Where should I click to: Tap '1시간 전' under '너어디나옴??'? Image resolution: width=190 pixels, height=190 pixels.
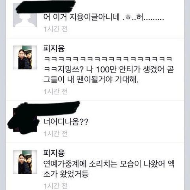(x=55, y=134)
